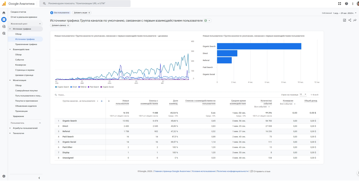Image resolution: width=359 pixels, height=181 pixels.
Task: Click the Reports bar chart icon
Action: pyautogui.click(x=4, y=19)
